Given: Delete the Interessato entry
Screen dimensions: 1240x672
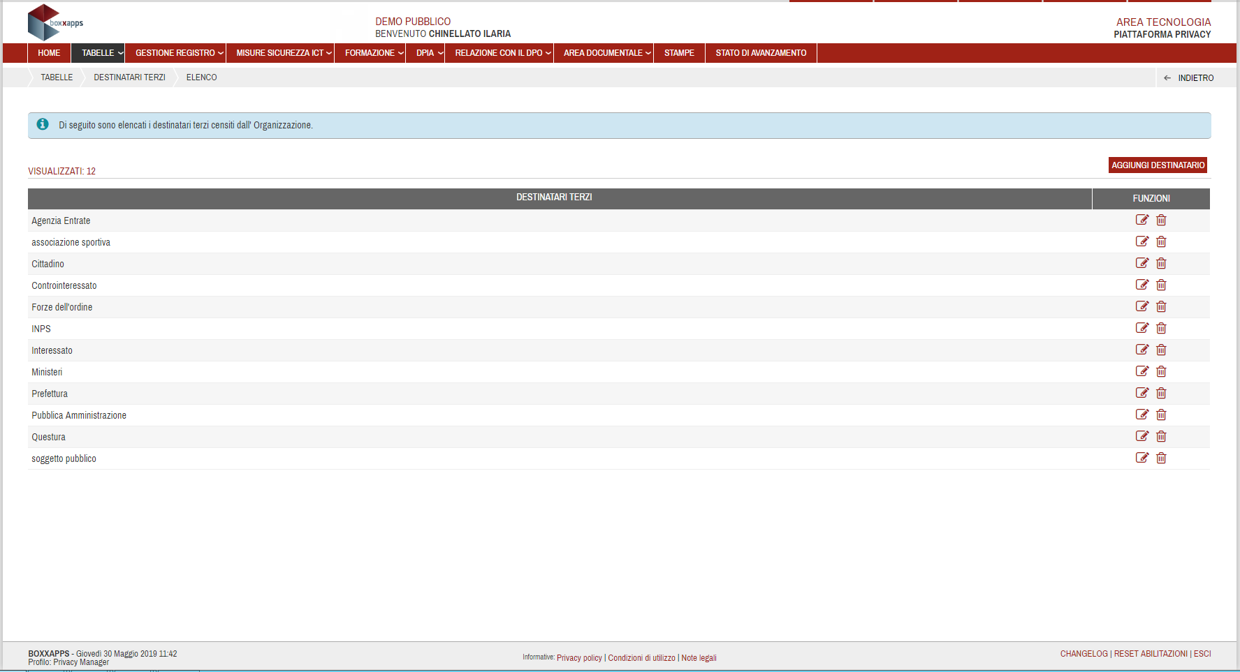Looking at the screenshot, I should coord(1161,350).
